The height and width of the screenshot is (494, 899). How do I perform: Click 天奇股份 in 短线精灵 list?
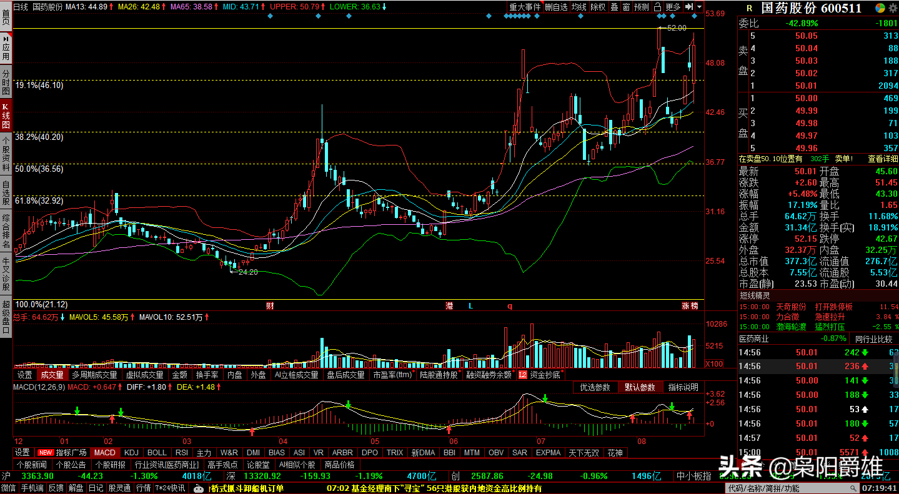(792, 307)
